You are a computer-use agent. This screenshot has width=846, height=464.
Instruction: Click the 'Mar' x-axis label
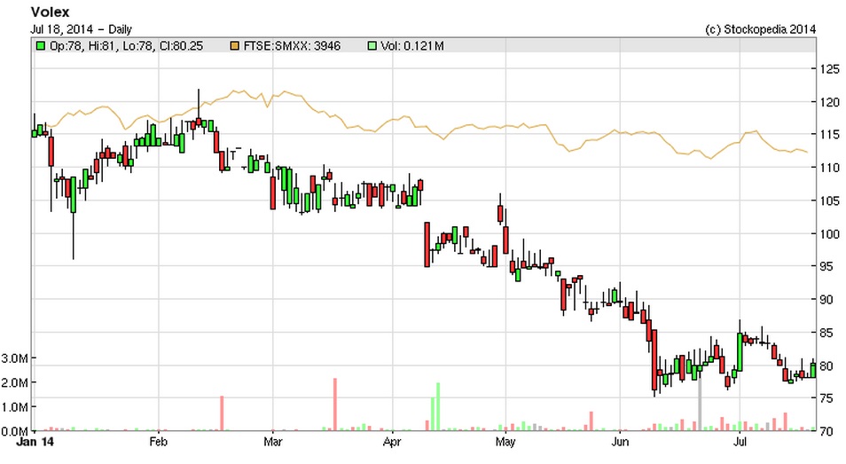coord(272,442)
